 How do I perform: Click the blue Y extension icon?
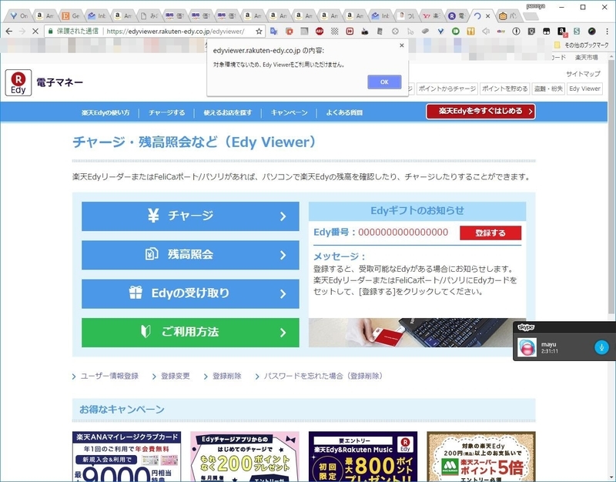point(440,31)
